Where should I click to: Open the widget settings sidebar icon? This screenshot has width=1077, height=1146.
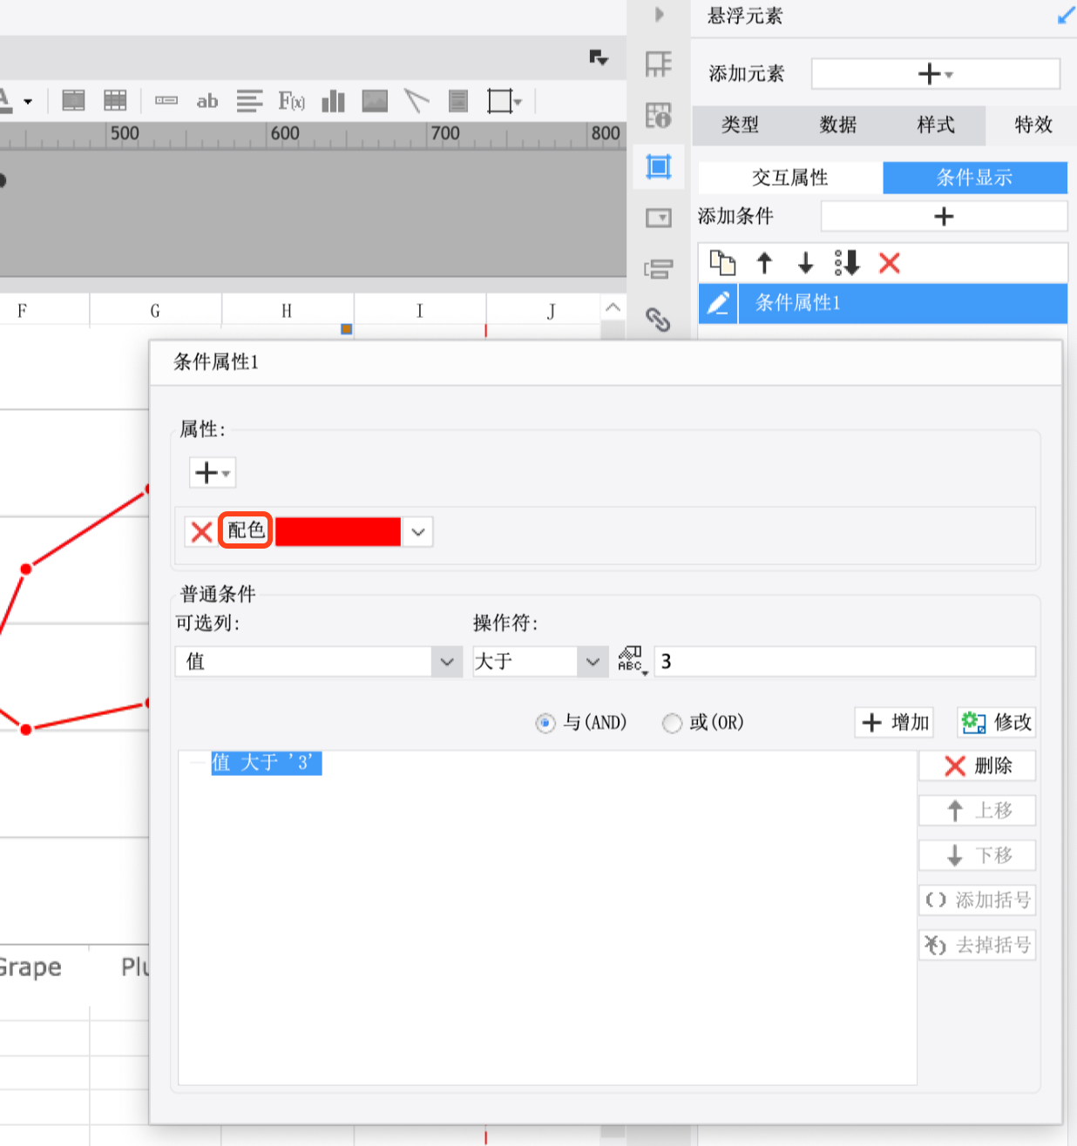[659, 217]
